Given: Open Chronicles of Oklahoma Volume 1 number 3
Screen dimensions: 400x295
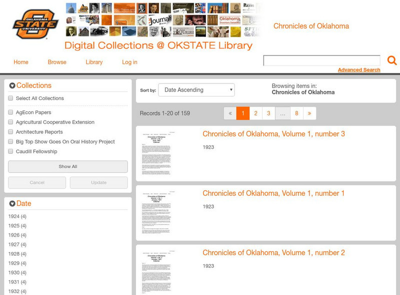Looking at the screenshot, I should tap(273, 134).
